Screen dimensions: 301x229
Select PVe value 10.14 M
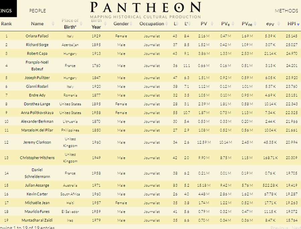tap(225, 142)
